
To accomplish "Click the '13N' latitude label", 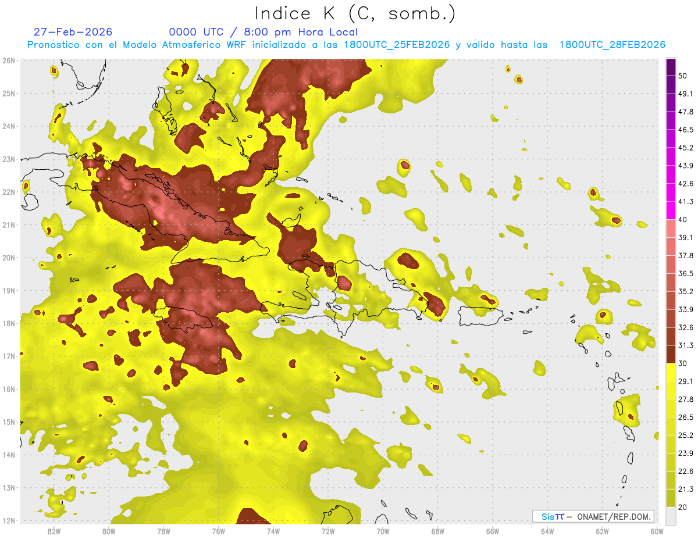I will [x=9, y=488].
